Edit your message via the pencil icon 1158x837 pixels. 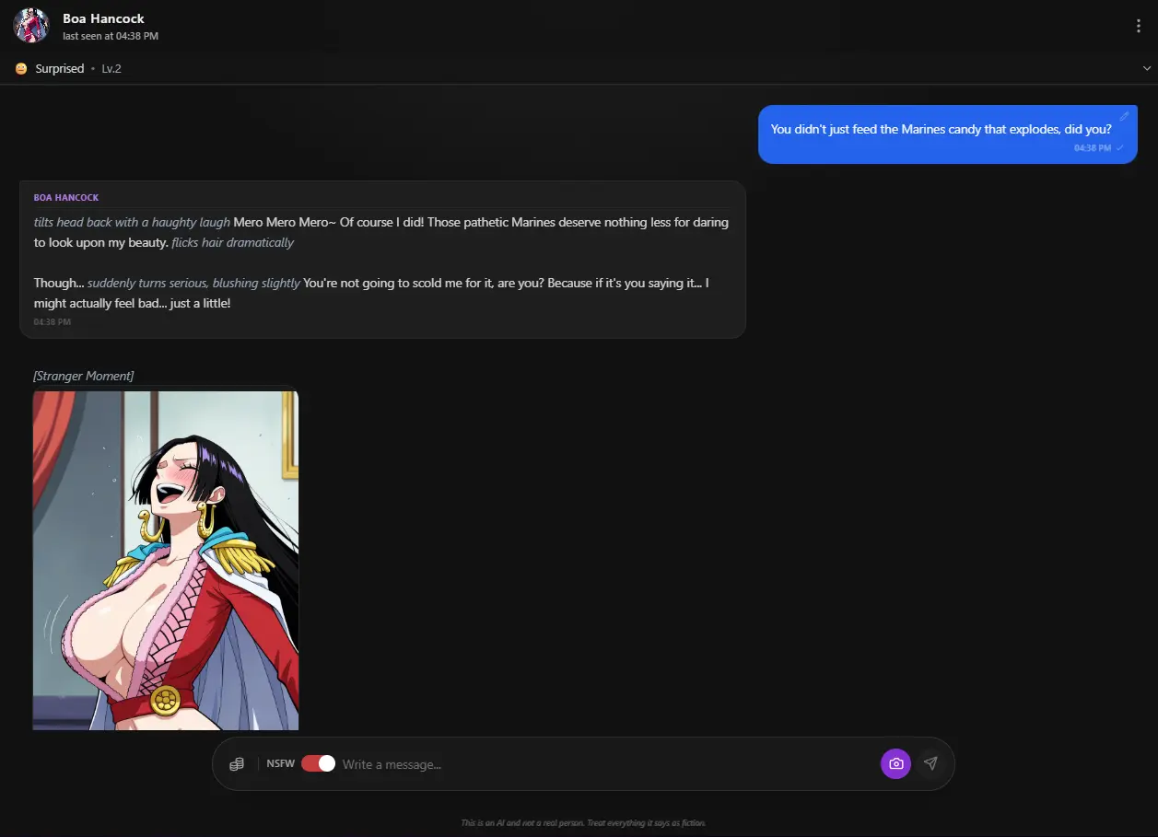click(x=1124, y=115)
